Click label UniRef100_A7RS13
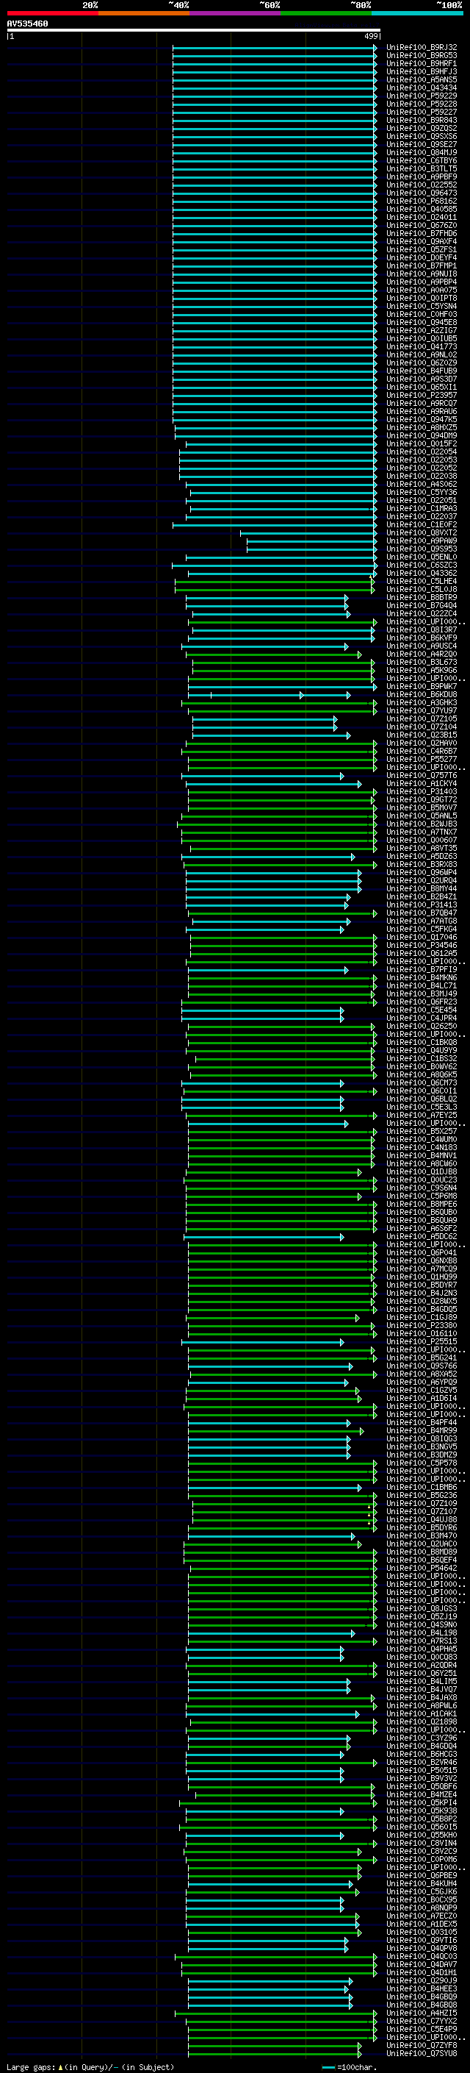The height and width of the screenshot is (2073, 470). [422, 1641]
